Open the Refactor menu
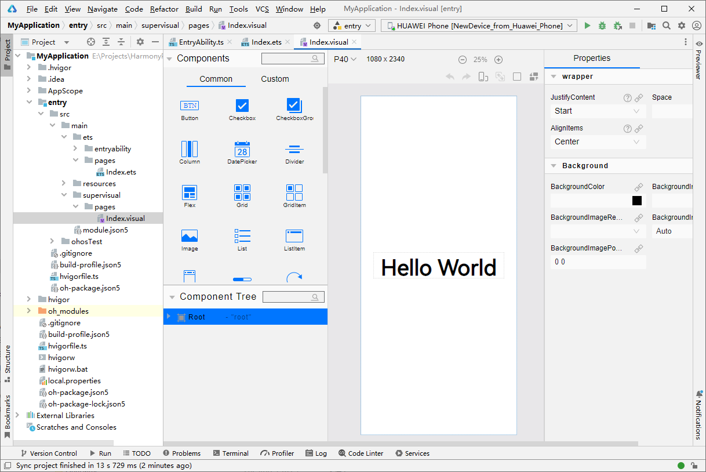 (x=164, y=9)
